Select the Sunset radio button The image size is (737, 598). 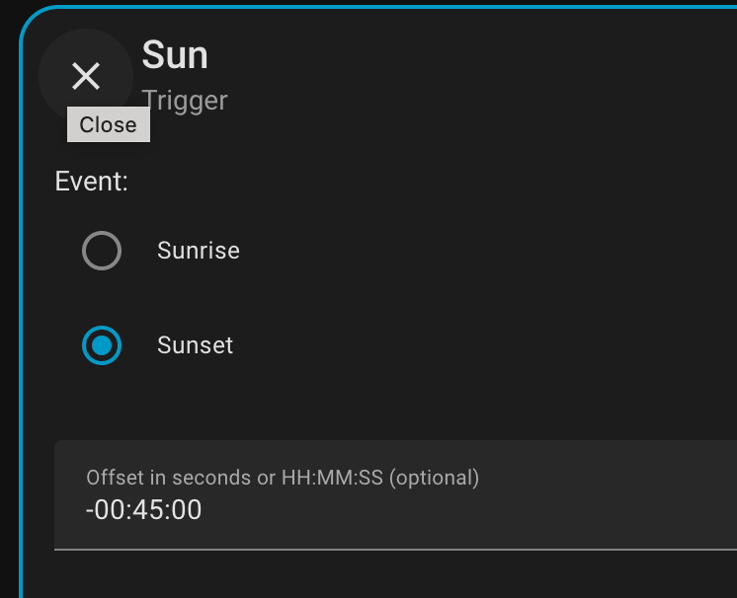pos(102,345)
